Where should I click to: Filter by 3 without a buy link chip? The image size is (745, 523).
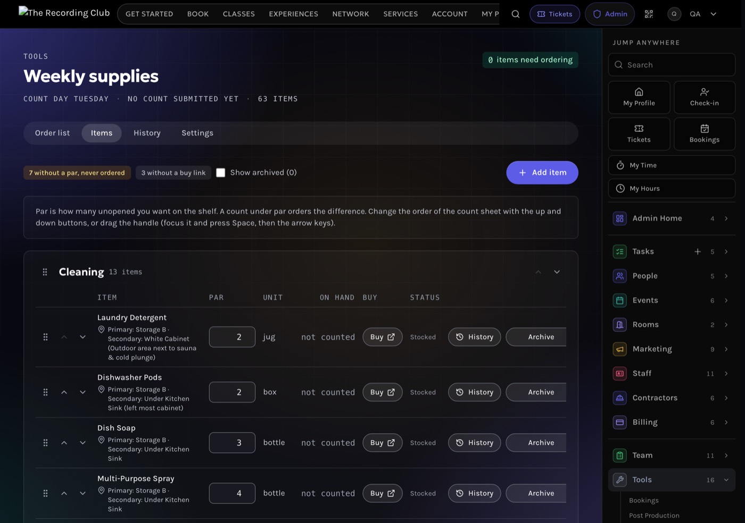pyautogui.click(x=173, y=173)
